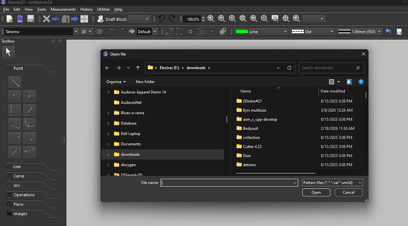Click the Search downloads field
Image resolution: width=408 pixels, height=226 pixels.
(332, 68)
